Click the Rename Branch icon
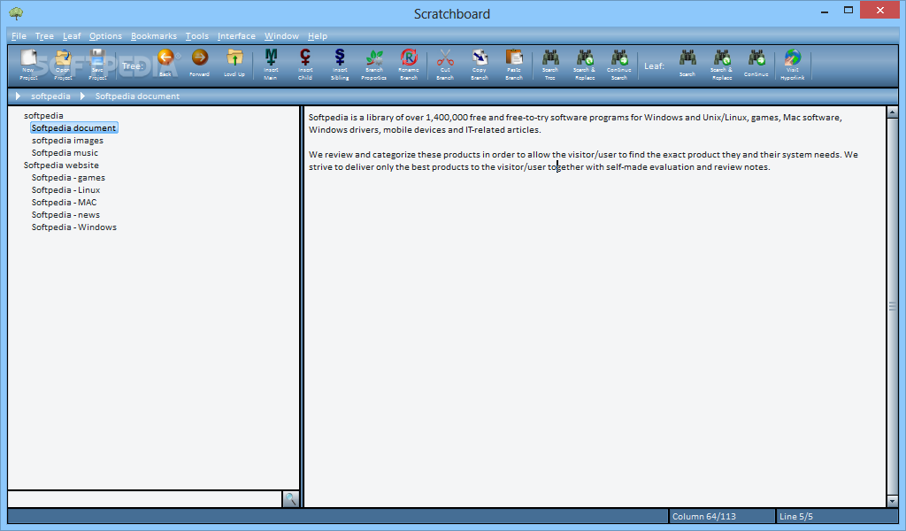 point(409,64)
